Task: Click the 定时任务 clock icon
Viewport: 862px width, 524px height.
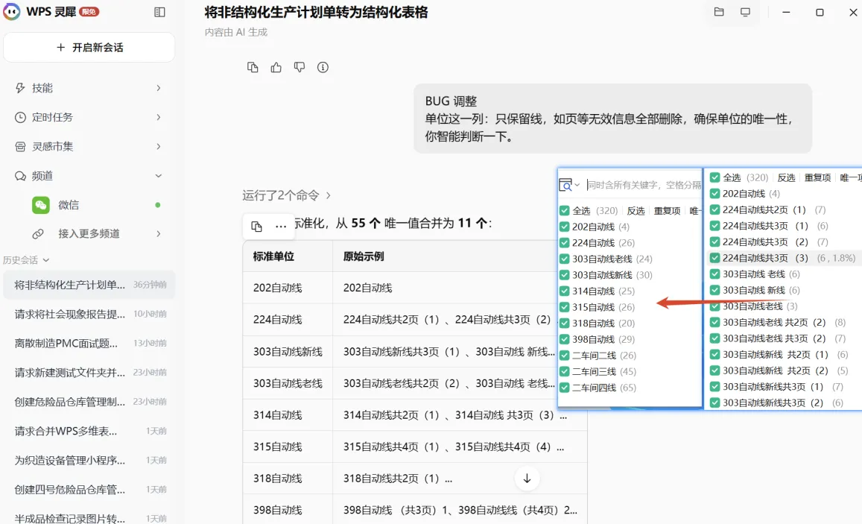Action: pyautogui.click(x=20, y=117)
